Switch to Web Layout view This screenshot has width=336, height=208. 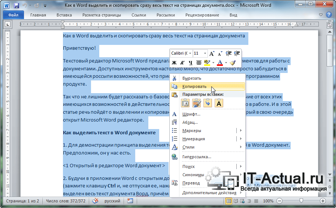click(x=242, y=201)
